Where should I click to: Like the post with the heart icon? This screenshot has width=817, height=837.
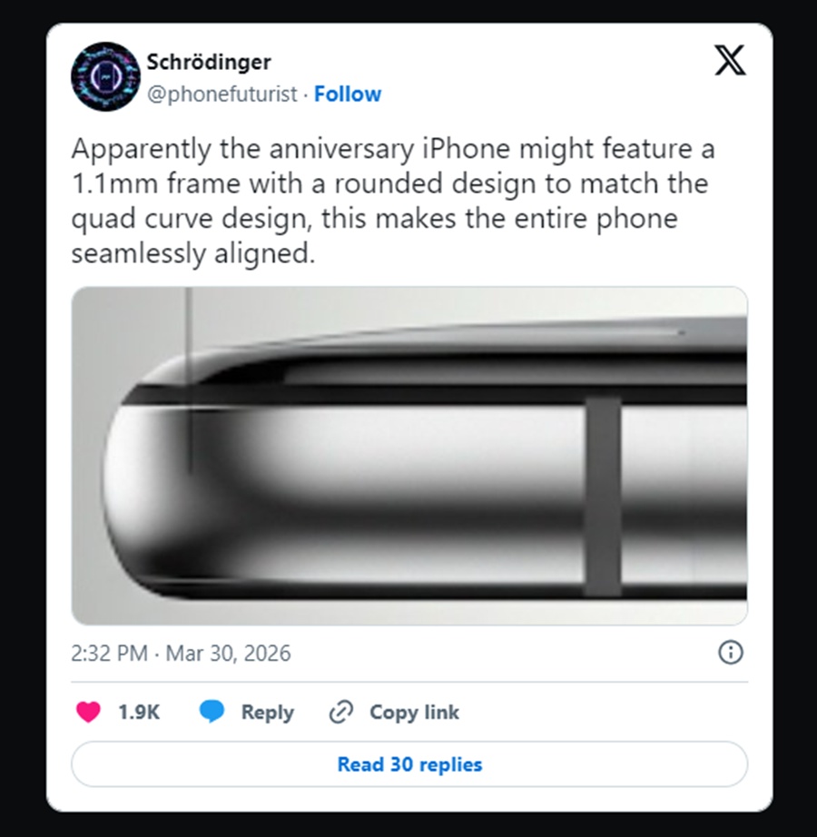pyautogui.click(x=89, y=712)
